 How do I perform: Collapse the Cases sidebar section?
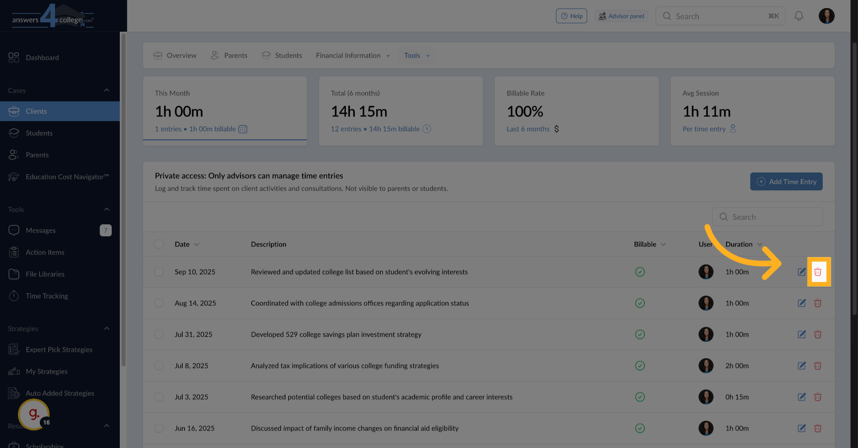[x=106, y=90]
